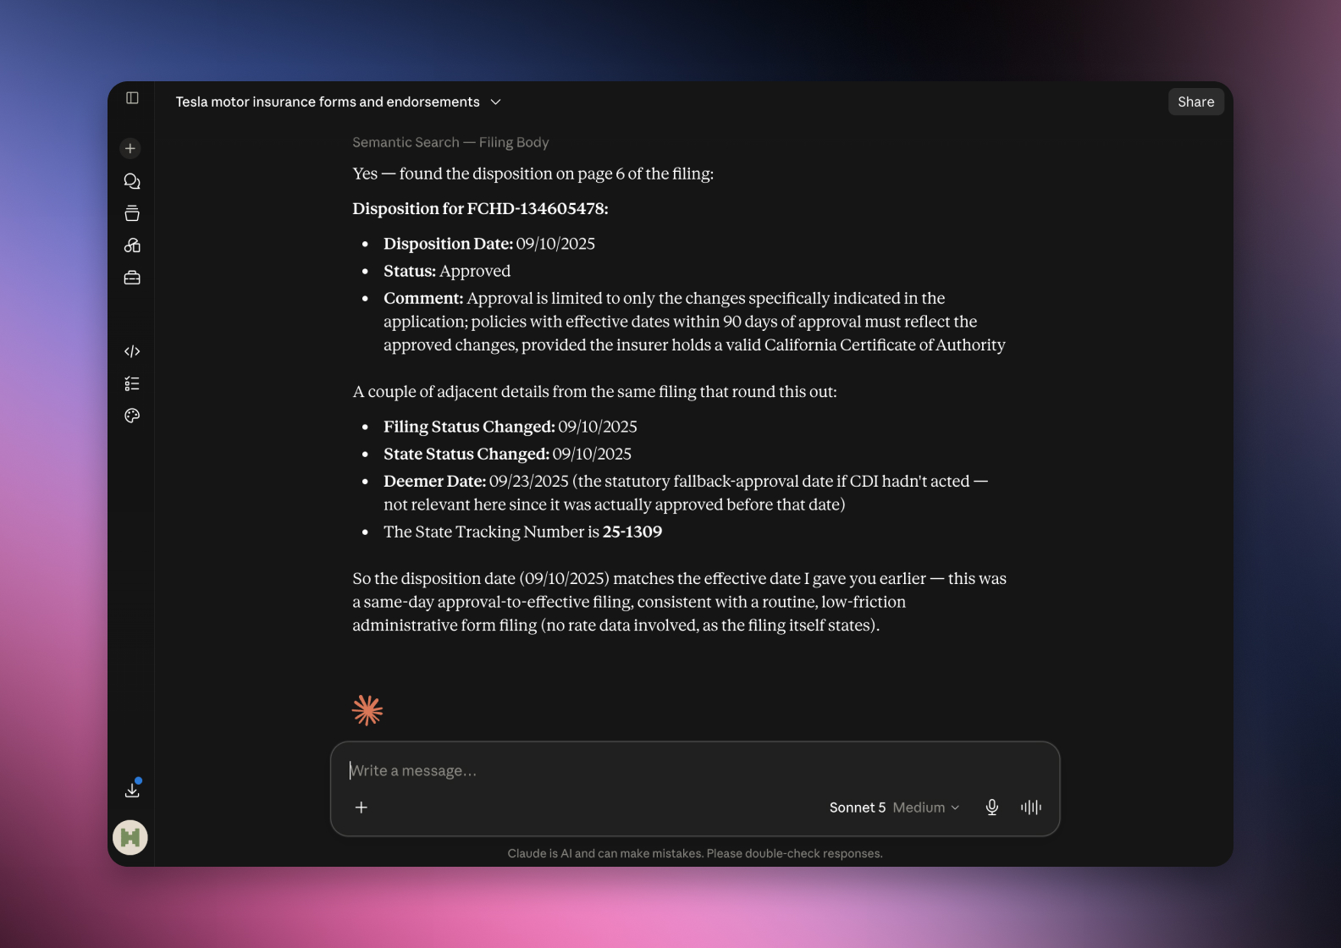Screen dimensions: 1341x948
Task: Focus the Write a message input field
Action: tap(694, 770)
